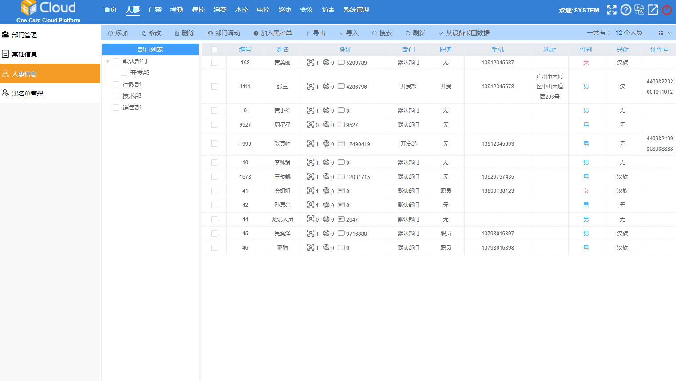Click the external link icon in header

coord(653,10)
